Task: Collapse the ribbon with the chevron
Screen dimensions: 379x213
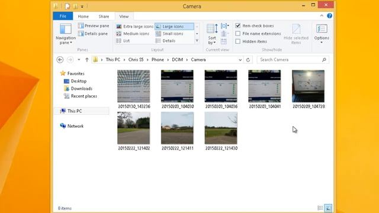Action: point(322,16)
